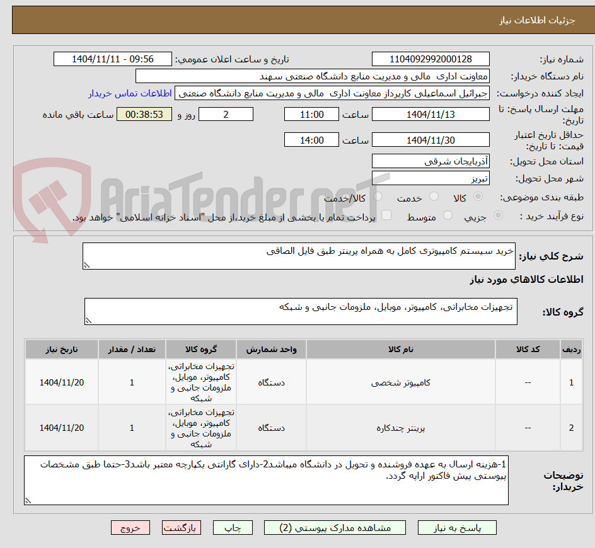Viewport: 595px width, 548px height.
Task: Click the unit دستگاه in کامپیوتر شخصی row
Action: [x=271, y=382]
